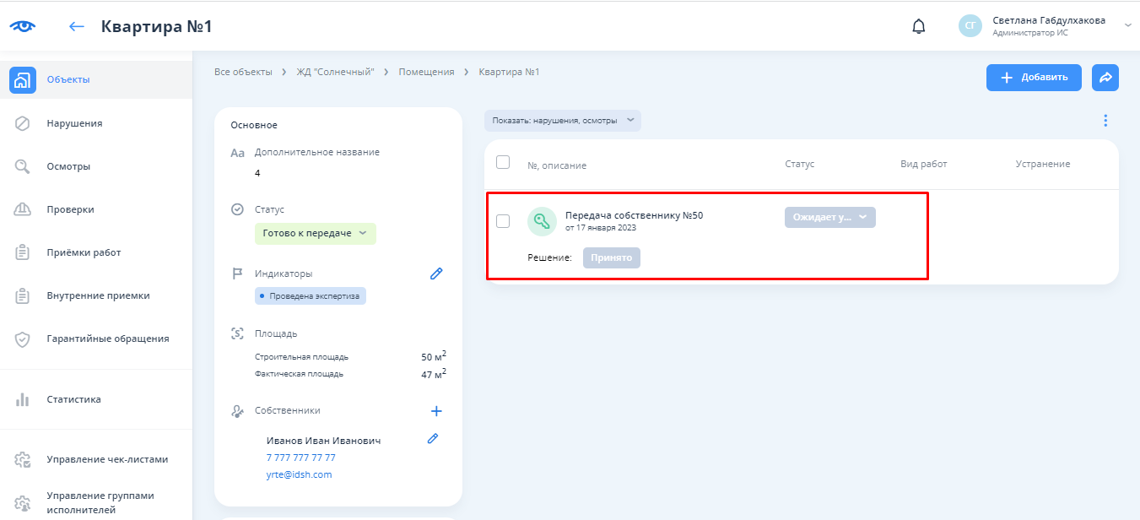The image size is (1140, 520).
Task: Expand the Готово к передаче status dropdown
Action: tap(315, 233)
